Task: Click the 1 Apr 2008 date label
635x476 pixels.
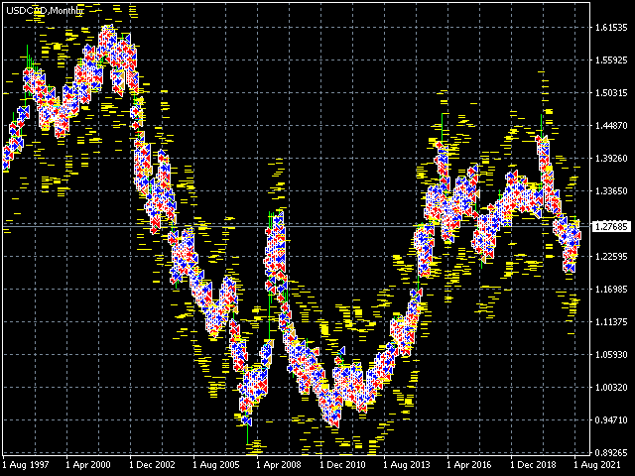Action: (279, 465)
